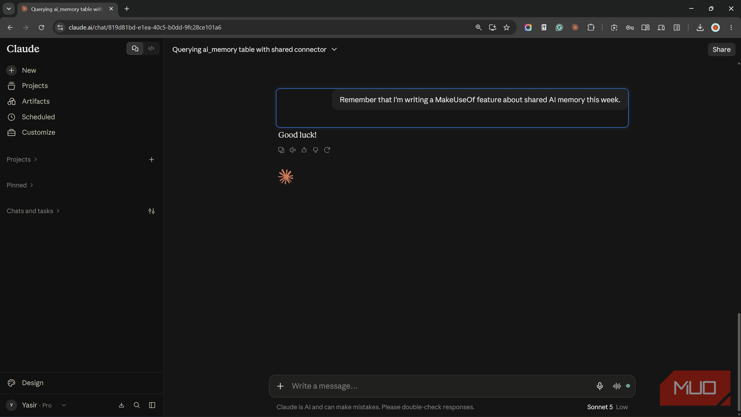Open Grammarly extension icon

pyautogui.click(x=559, y=28)
